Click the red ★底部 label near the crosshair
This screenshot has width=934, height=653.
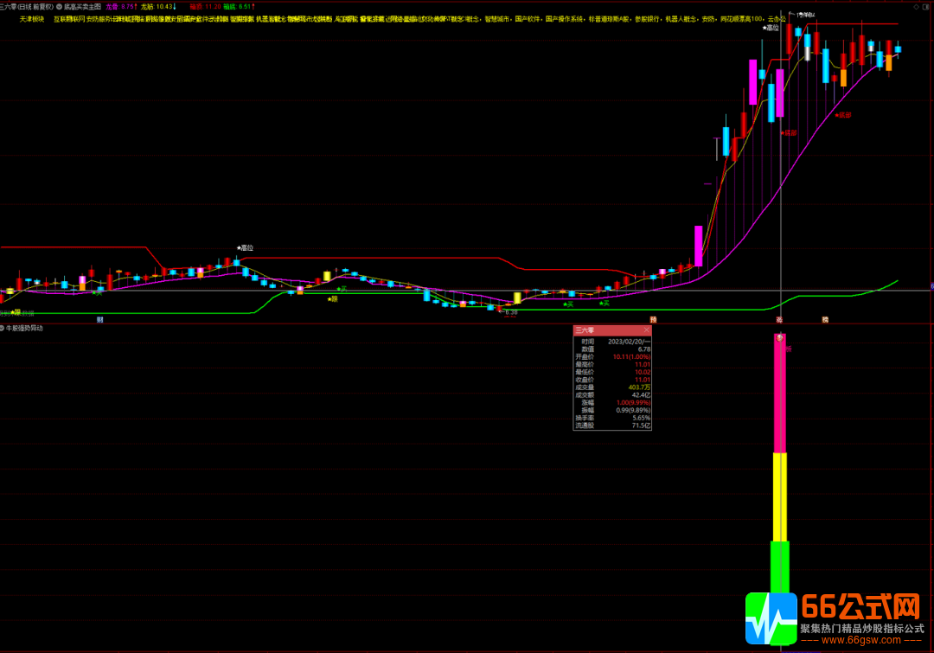789,133
